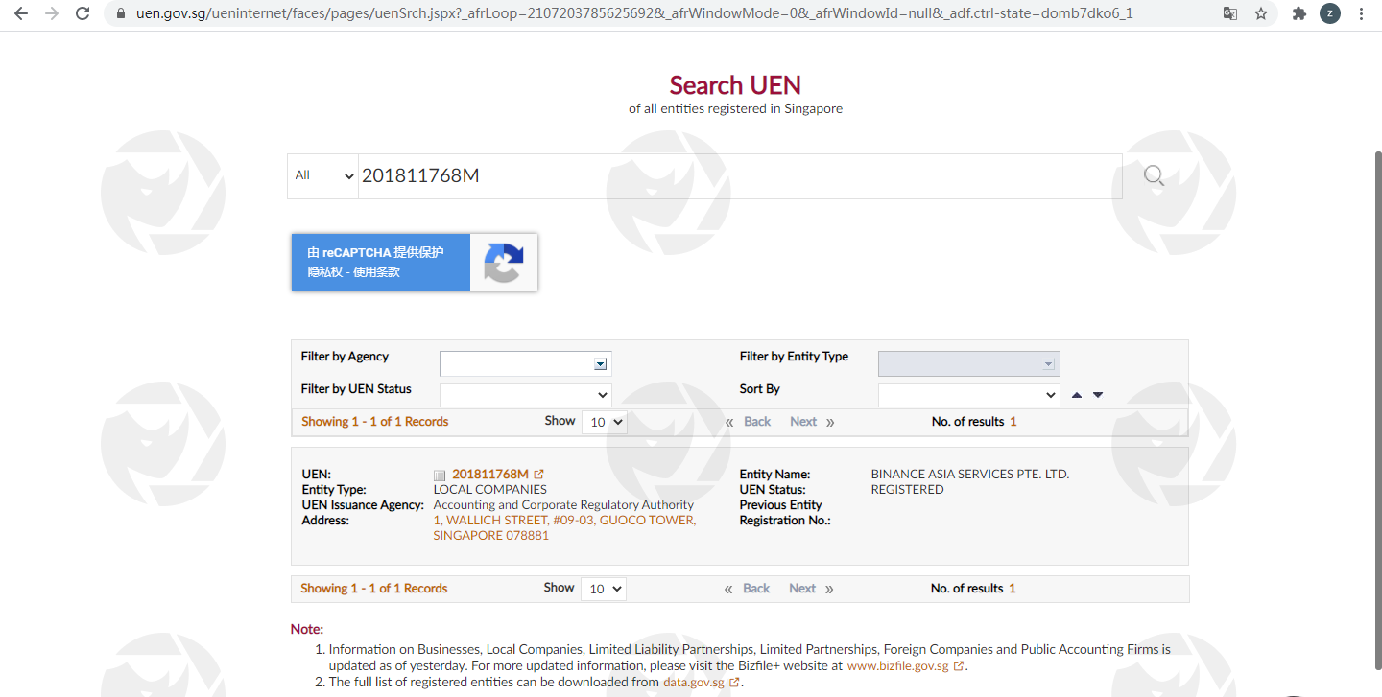Click the sort ascending up arrow
1382x697 pixels.
pyautogui.click(x=1077, y=395)
